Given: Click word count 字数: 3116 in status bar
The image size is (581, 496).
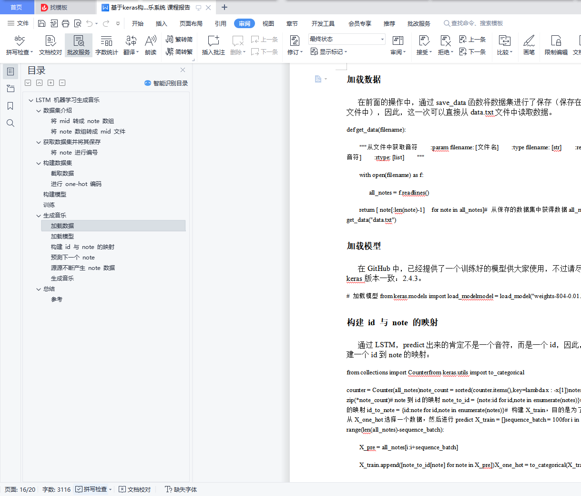Looking at the screenshot, I should (56, 489).
